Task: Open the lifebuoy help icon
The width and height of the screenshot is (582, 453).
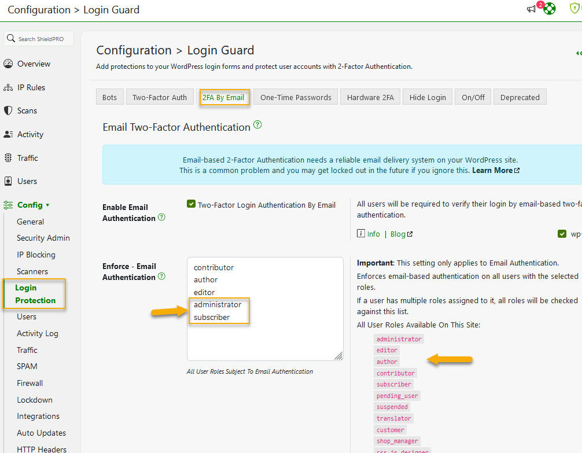Action: click(550, 9)
